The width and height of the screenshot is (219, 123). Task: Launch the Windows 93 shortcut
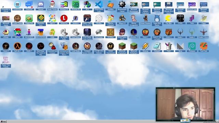[64, 4]
